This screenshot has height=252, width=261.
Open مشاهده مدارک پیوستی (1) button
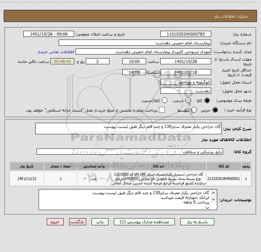tap(144, 222)
